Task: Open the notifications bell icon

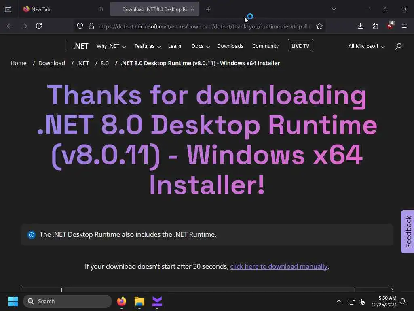Action: [403, 301]
